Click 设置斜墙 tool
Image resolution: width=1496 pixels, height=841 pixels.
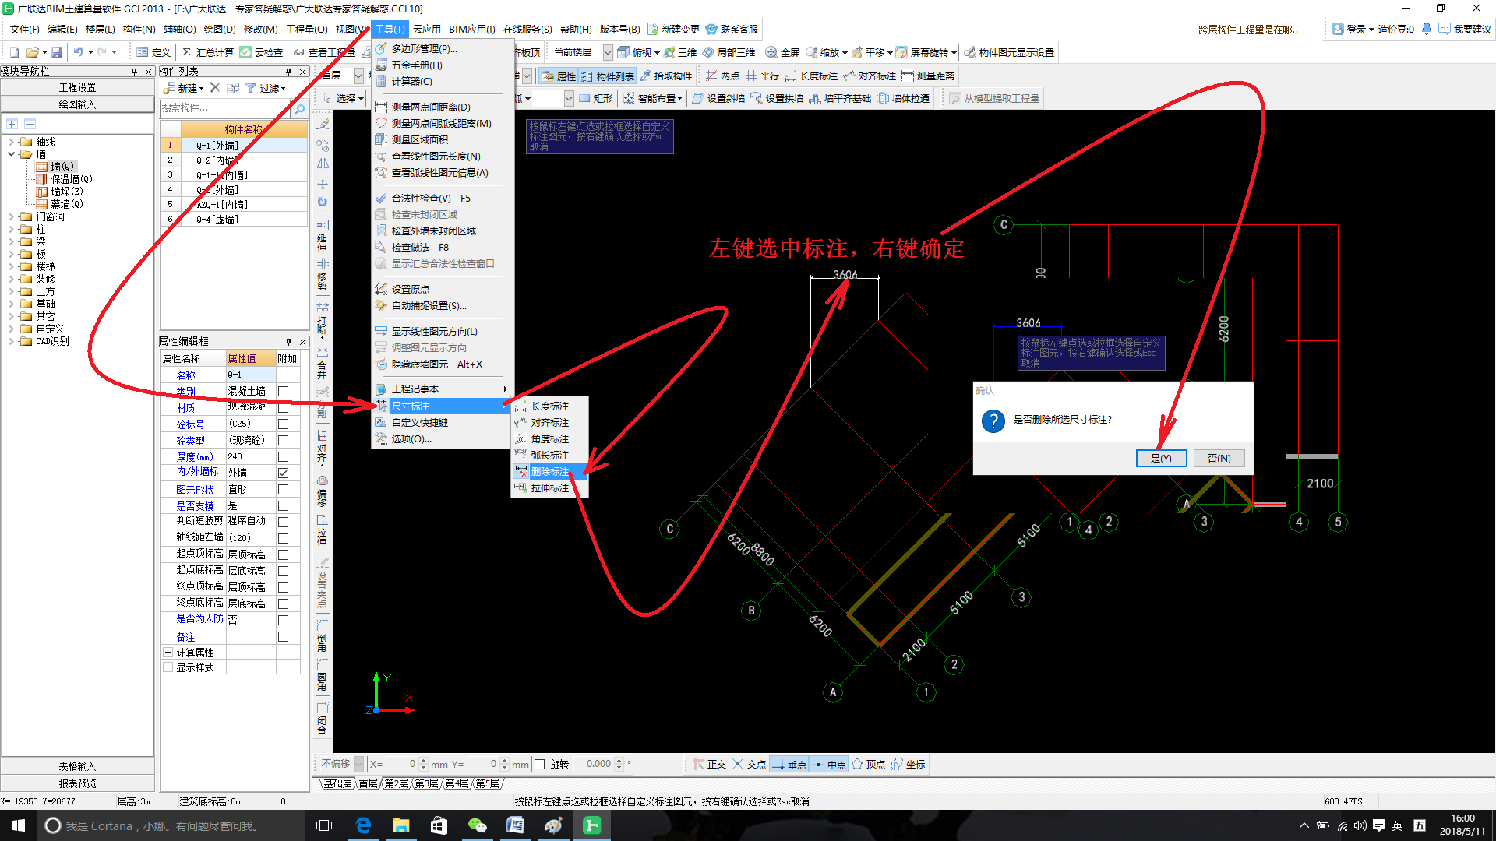tap(718, 98)
